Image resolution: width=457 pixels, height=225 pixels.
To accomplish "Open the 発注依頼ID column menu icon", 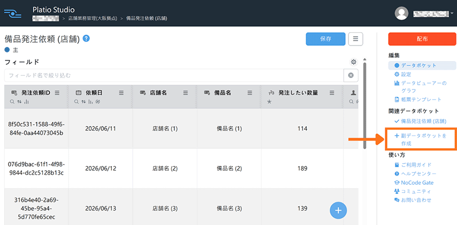I will click(57, 93).
